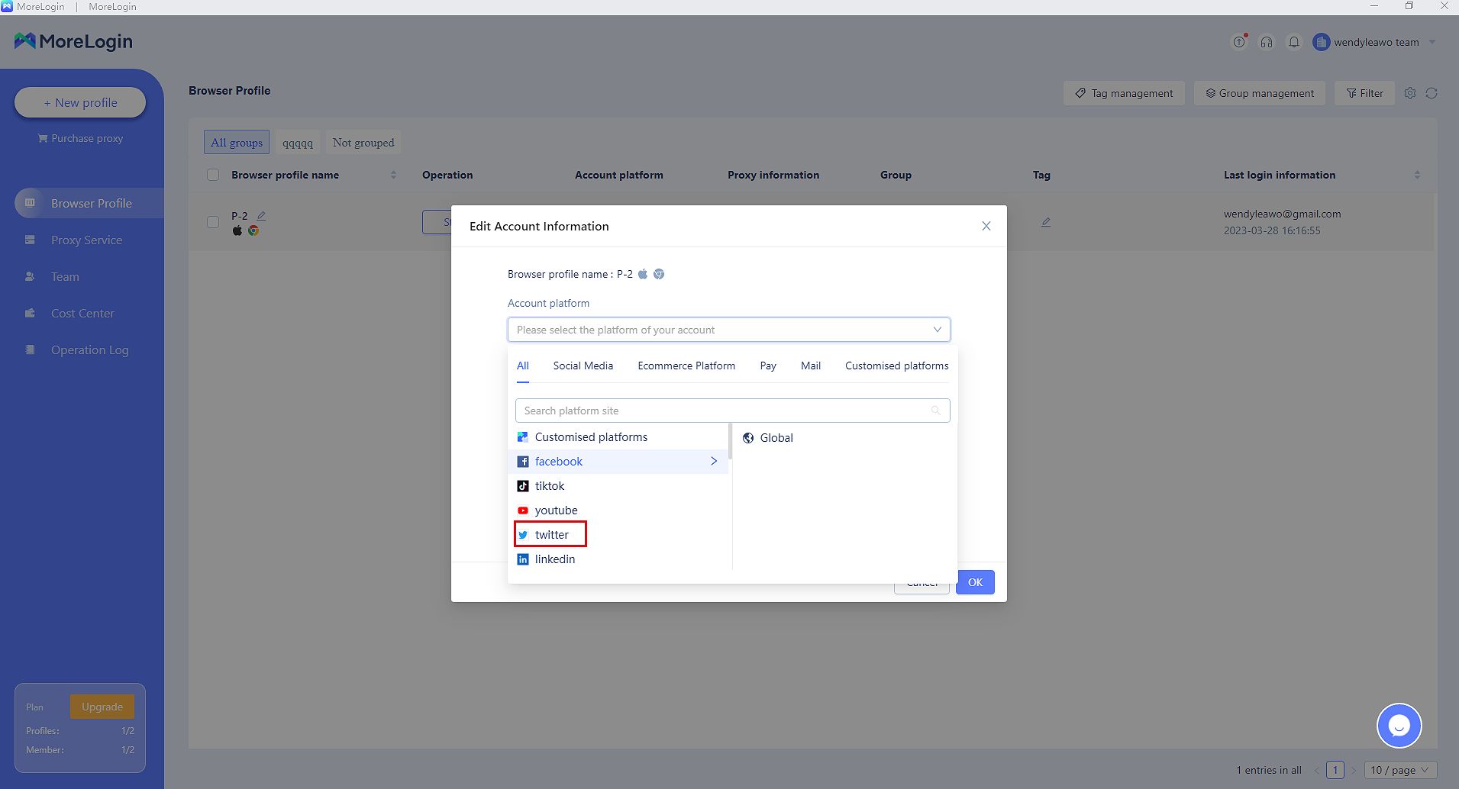Check the P-2 profile row checkbox
Viewport: 1459px width, 789px height.
pos(213,222)
